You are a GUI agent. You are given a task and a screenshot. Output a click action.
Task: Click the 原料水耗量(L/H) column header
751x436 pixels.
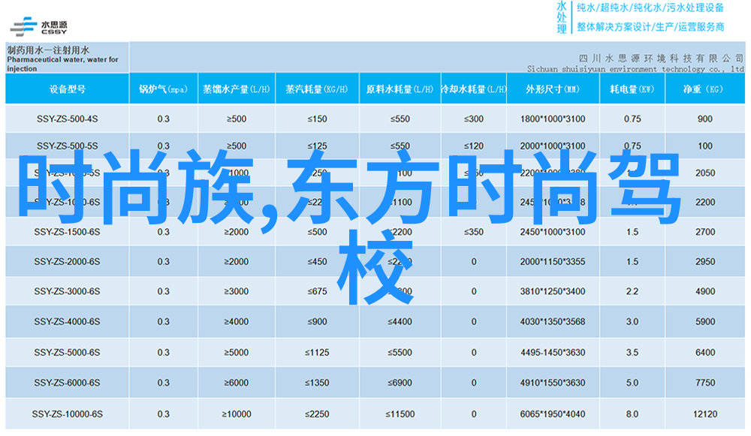coord(400,89)
